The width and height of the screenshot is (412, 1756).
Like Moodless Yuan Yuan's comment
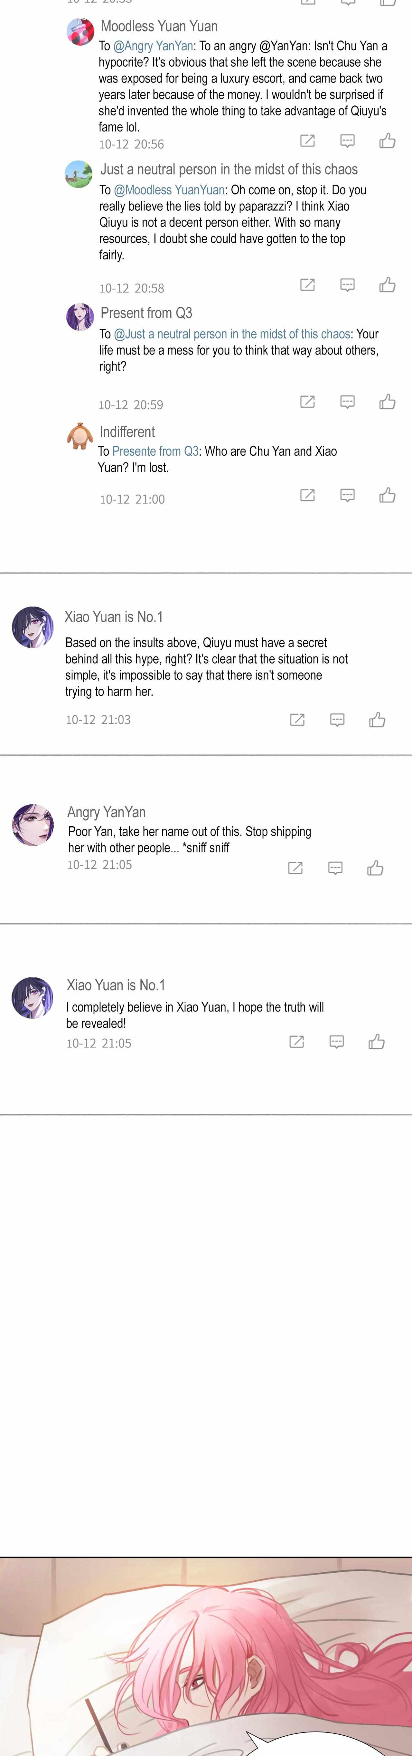point(388,141)
